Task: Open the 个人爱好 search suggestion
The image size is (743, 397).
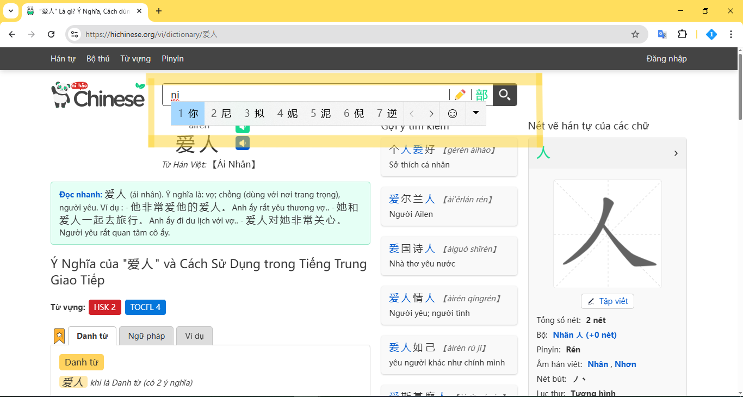Action: [449, 157]
